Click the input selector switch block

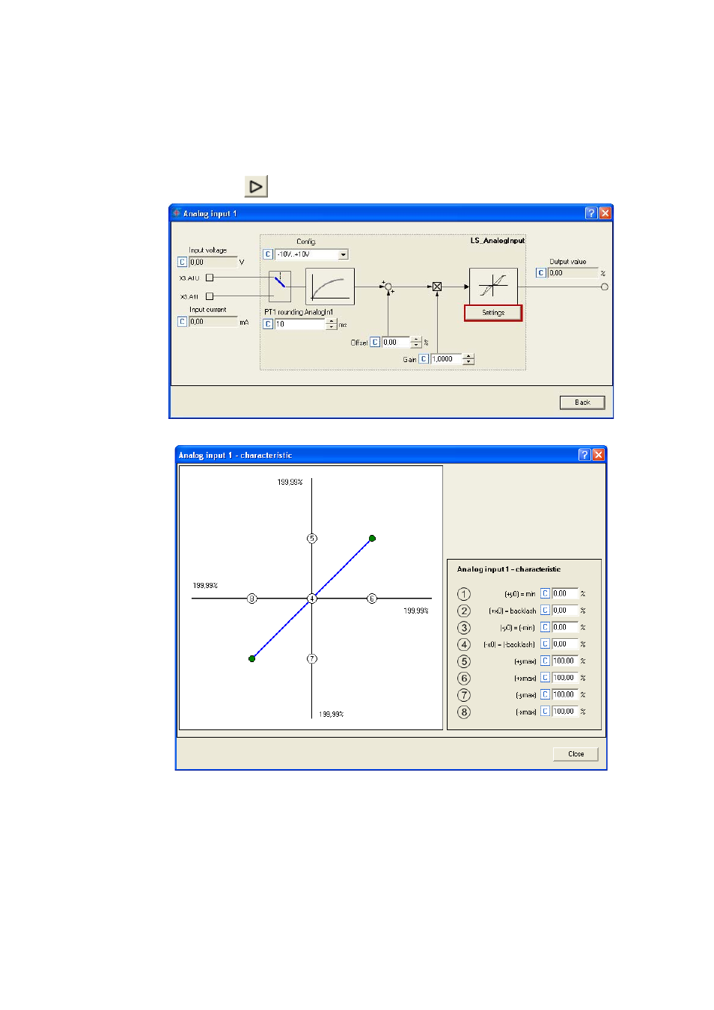point(280,287)
